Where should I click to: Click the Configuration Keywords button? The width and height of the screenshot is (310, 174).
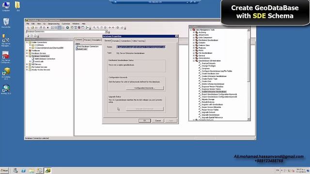pos(145,88)
